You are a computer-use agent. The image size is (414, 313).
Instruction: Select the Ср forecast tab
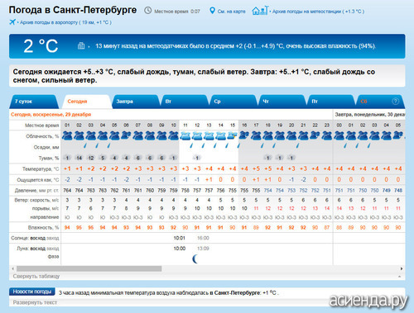pos(233,102)
